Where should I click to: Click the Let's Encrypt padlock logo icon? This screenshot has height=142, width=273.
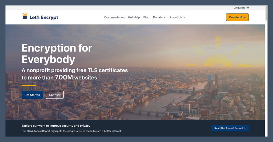click(x=25, y=16)
